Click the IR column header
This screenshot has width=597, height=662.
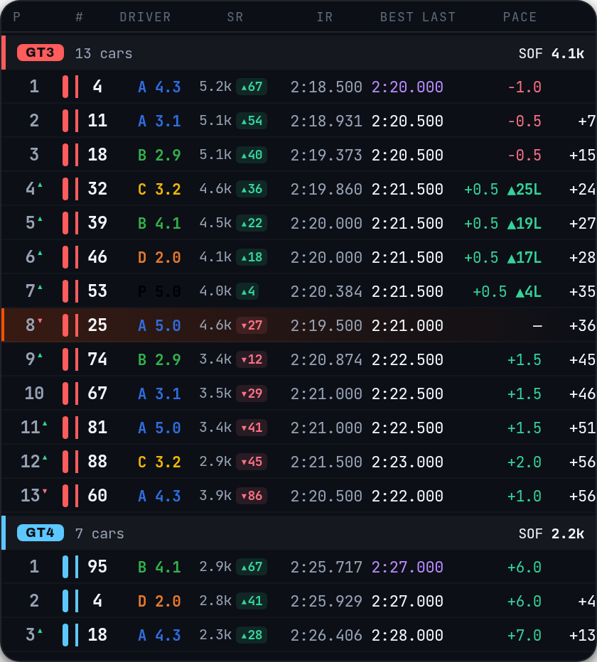click(x=325, y=17)
